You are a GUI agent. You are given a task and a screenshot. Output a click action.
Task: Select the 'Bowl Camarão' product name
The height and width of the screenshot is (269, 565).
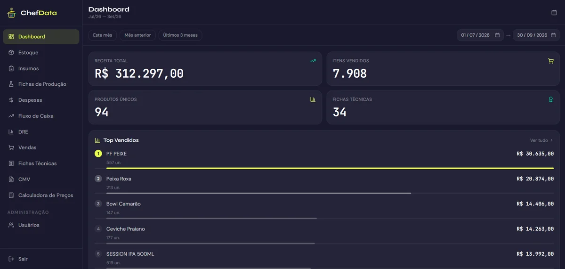coord(123,204)
